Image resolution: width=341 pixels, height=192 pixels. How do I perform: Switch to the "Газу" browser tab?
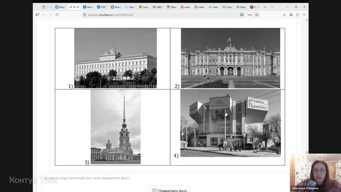227,7
